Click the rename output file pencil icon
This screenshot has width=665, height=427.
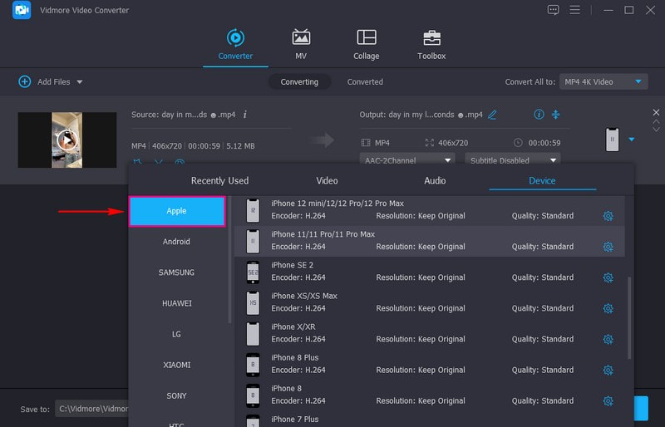492,115
